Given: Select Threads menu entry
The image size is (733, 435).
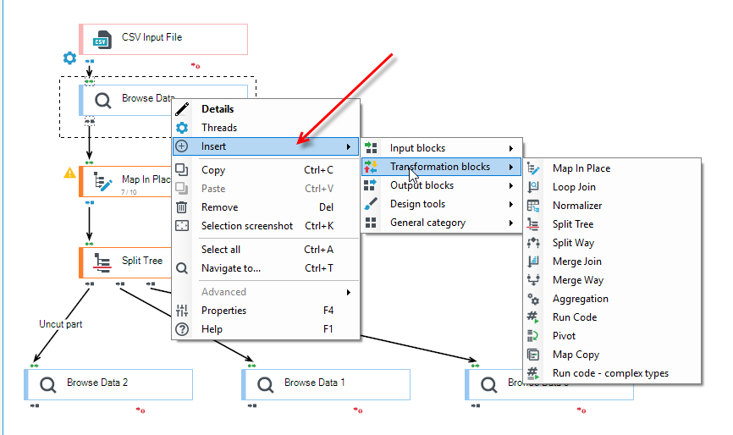Looking at the screenshot, I should tap(266, 128).
